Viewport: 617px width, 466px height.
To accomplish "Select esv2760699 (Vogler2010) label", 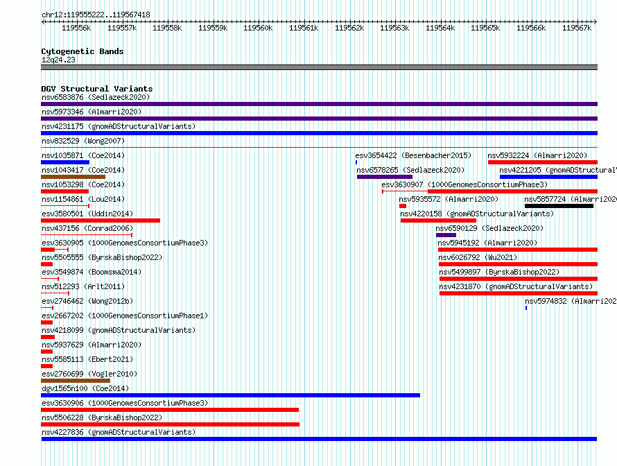I will 89,374.
